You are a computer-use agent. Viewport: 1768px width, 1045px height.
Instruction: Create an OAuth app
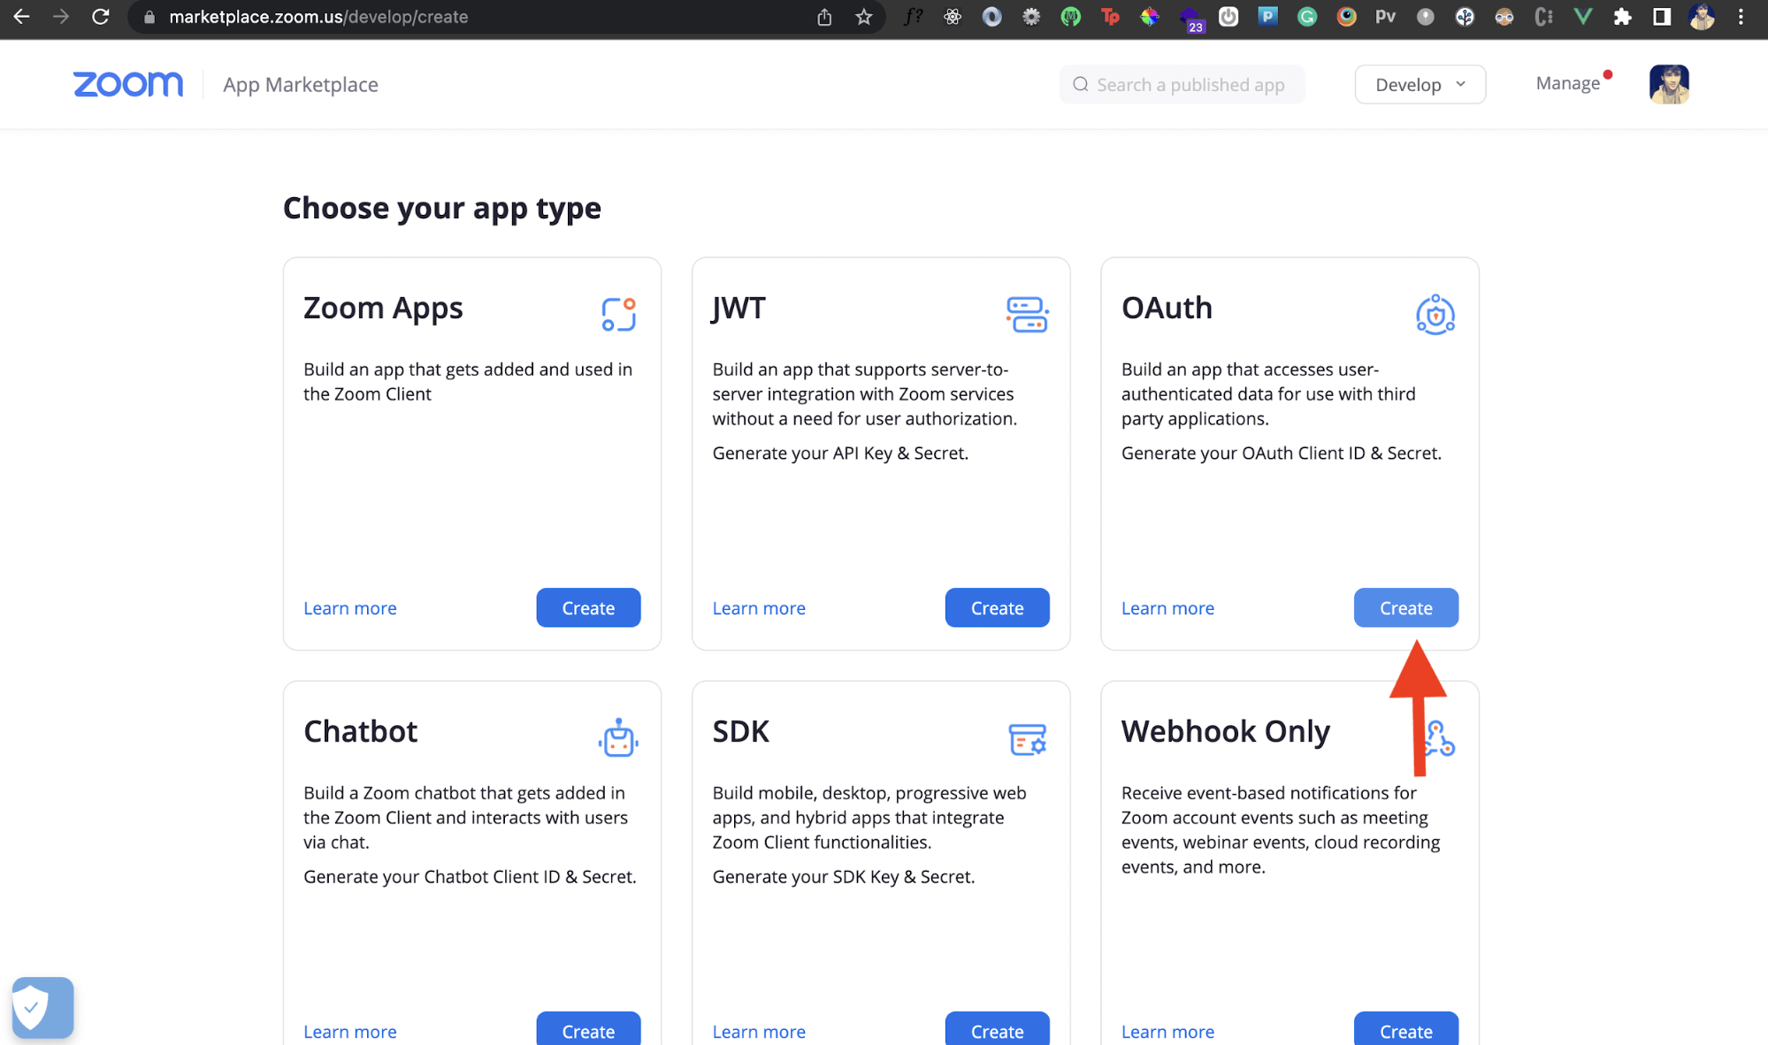1405,608
